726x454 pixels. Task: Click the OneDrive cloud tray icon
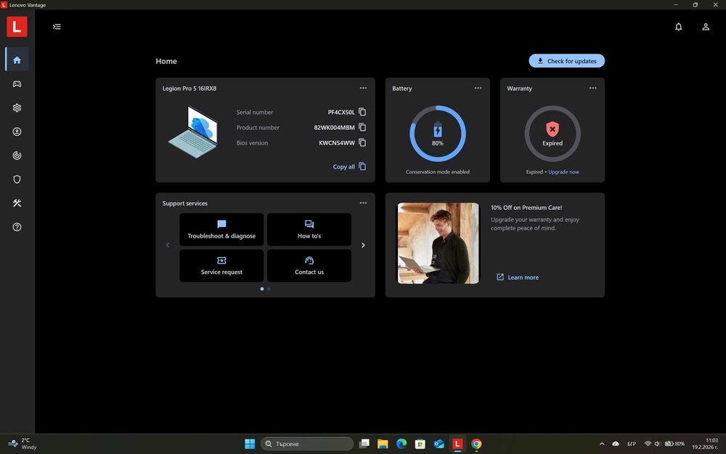(616, 444)
